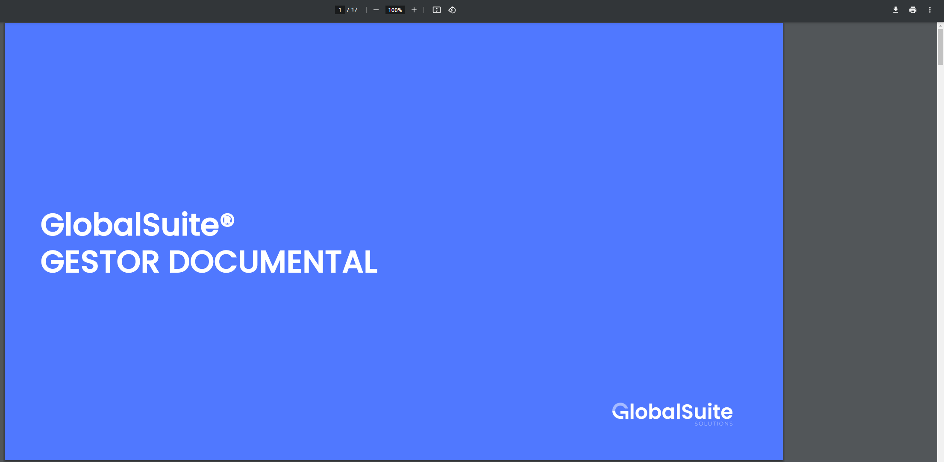944x462 pixels.
Task: Open the print dialog from the toolbar
Action: [913, 9]
